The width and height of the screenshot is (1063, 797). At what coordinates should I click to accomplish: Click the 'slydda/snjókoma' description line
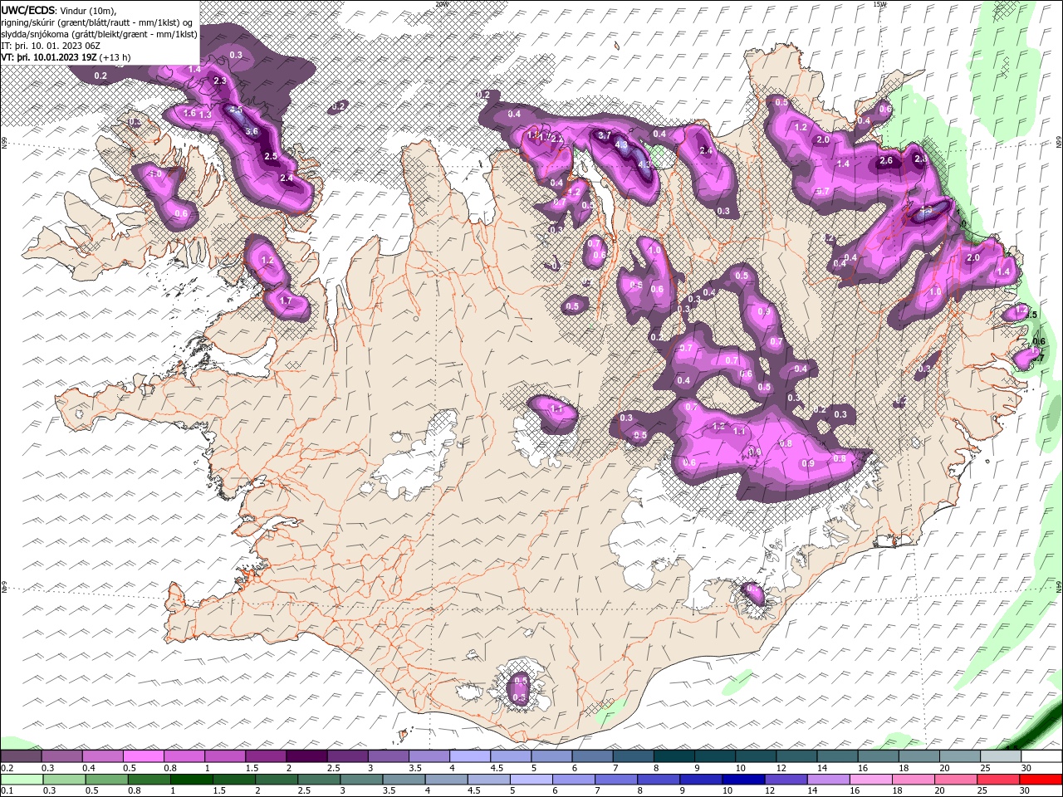(x=100, y=34)
